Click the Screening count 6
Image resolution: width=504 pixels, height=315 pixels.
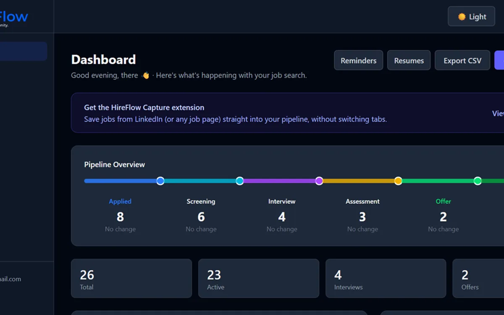click(201, 217)
